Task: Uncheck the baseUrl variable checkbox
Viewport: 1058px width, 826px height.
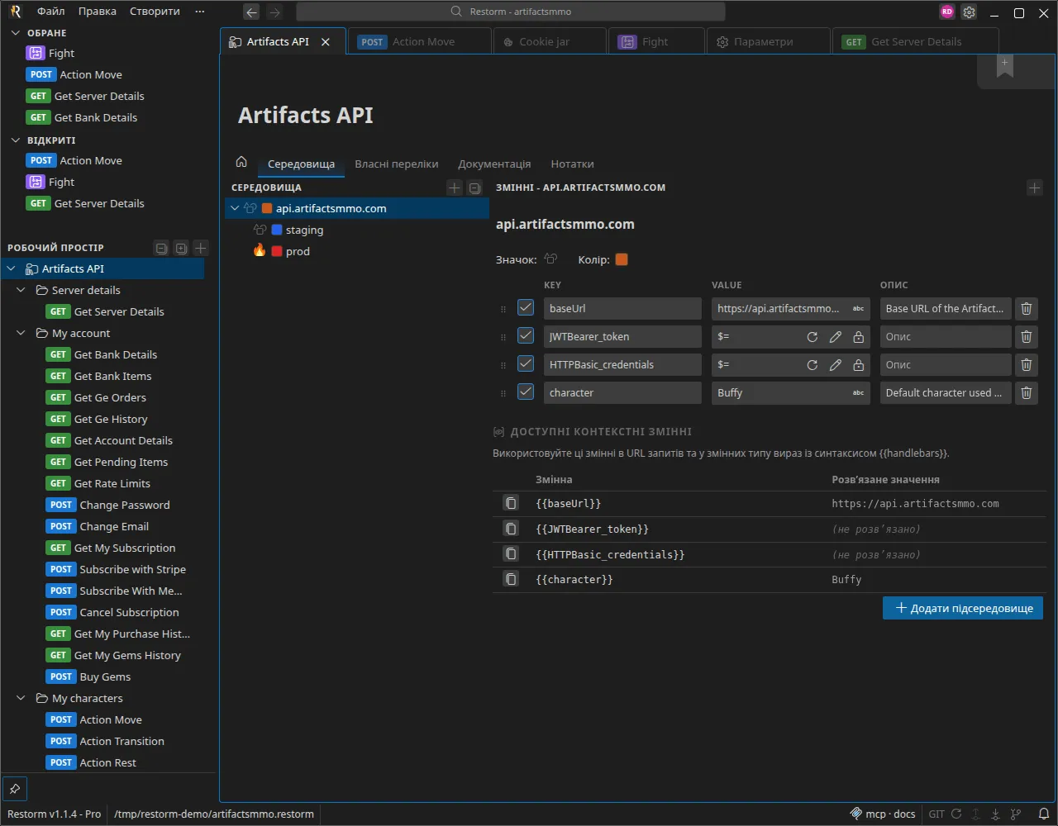Action: 526,307
